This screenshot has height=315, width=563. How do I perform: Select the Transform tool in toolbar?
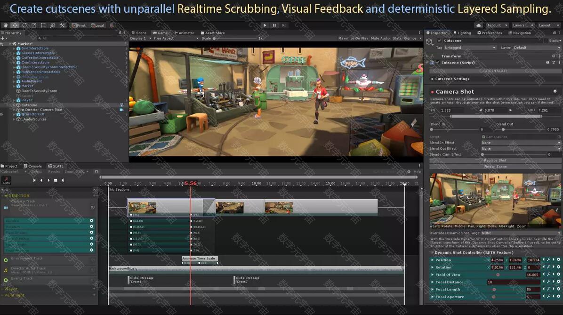click(52, 25)
